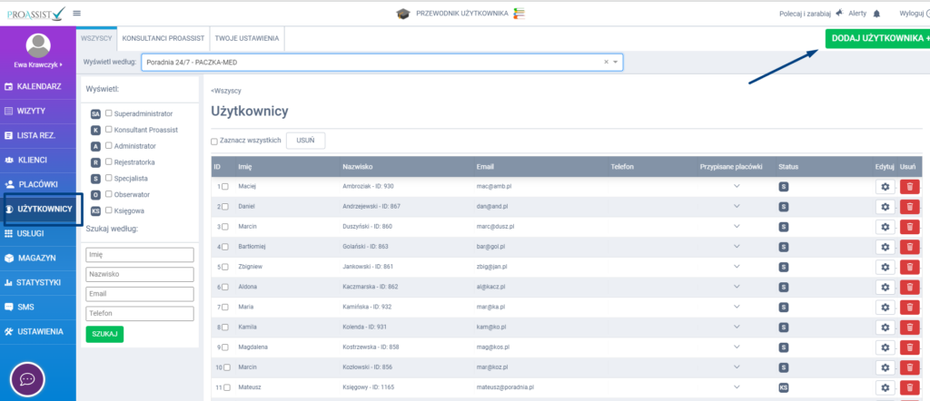The width and height of the screenshot is (930, 401).
Task: Clear the selected facility with the x
Action: coord(606,63)
